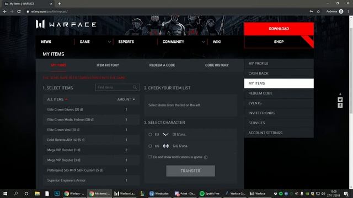Close the My Items Warface tab
The image size is (353, 198).
pos(51,4)
